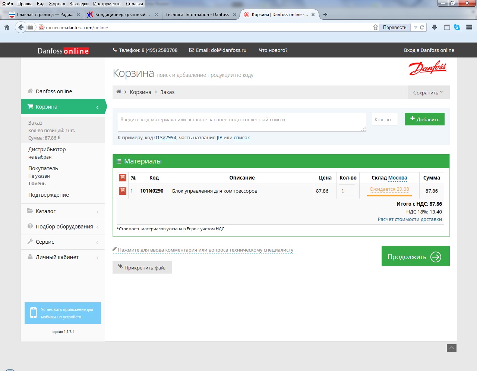The width and height of the screenshot is (477, 371).
Task: Click the Перевести translate button
Action: [395, 27]
